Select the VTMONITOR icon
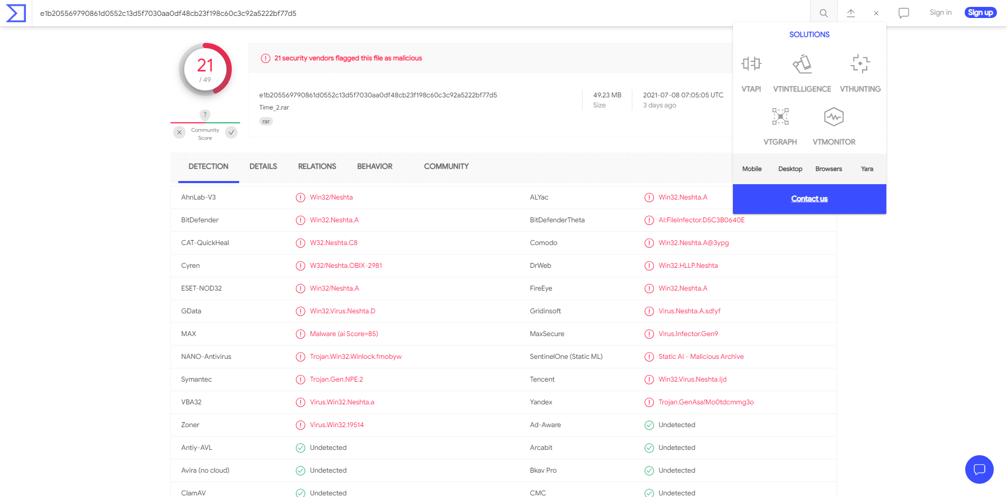1007x497 pixels. [833, 117]
